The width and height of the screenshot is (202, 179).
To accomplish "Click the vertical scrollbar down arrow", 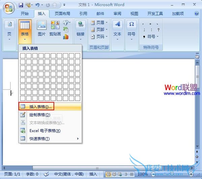I will [x=197, y=146].
